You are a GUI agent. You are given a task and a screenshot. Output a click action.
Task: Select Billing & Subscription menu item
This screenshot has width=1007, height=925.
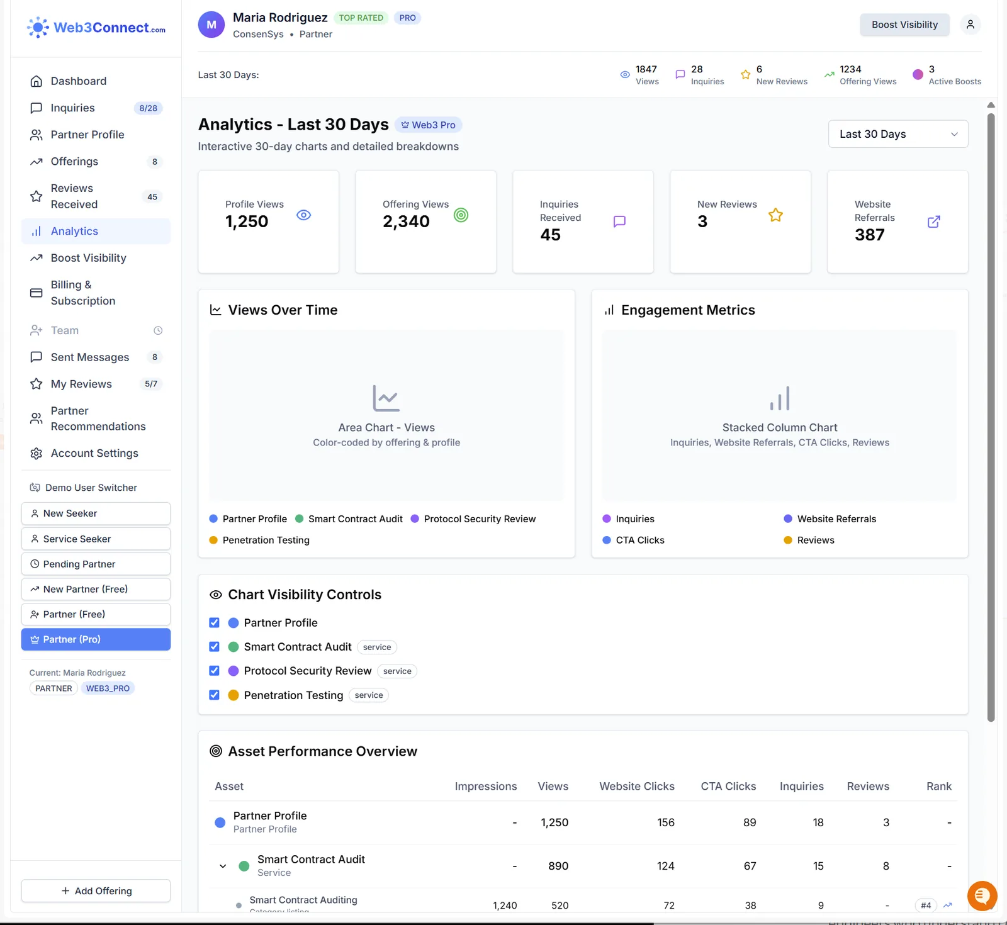tap(96, 293)
